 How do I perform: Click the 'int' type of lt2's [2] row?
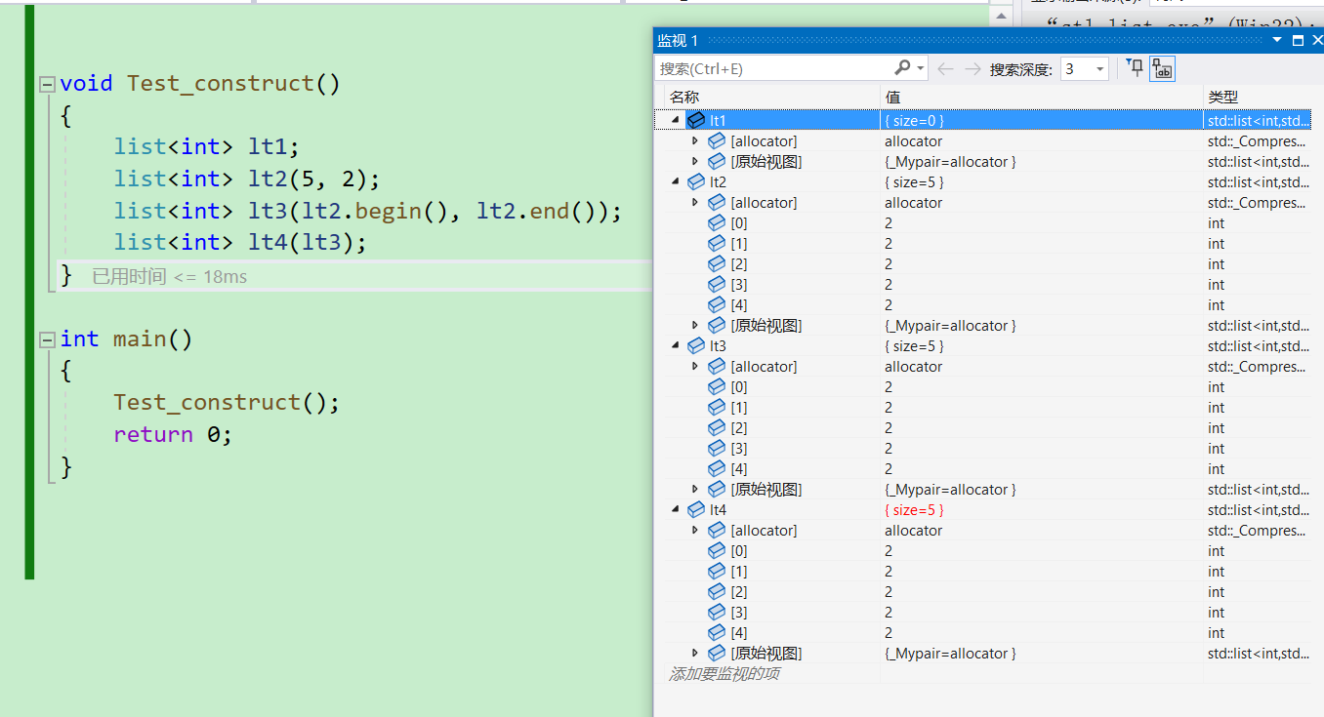pyautogui.click(x=1216, y=264)
